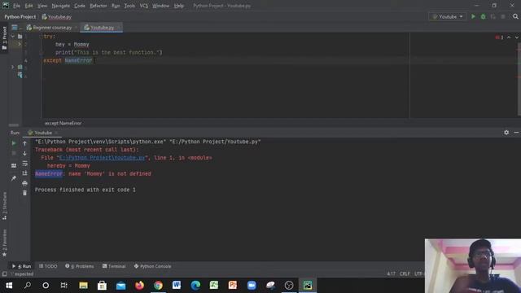
Task: Click the up arrow in the Run console
Action: click(24, 143)
